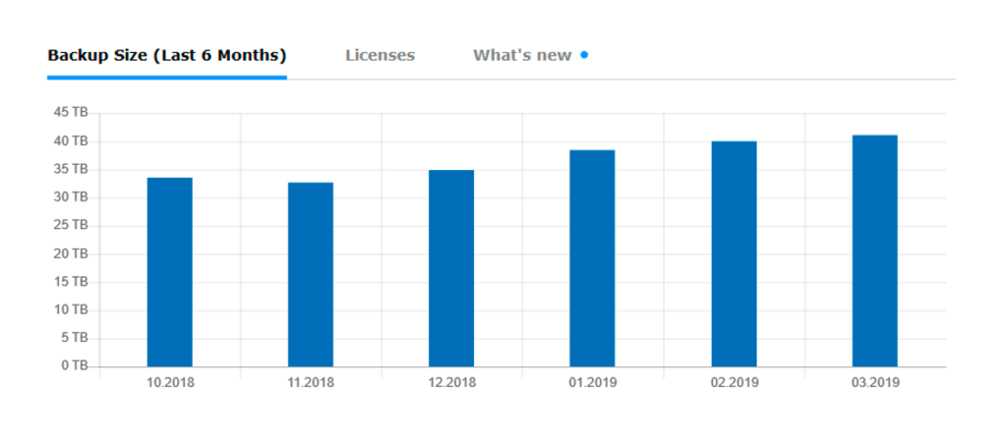Viewport: 1007px width, 446px height.
Task: Select the 01.2019 backup size bar
Action: [x=592, y=258]
